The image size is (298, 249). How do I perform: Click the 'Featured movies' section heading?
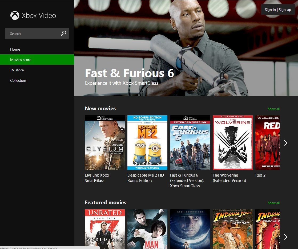click(x=106, y=202)
